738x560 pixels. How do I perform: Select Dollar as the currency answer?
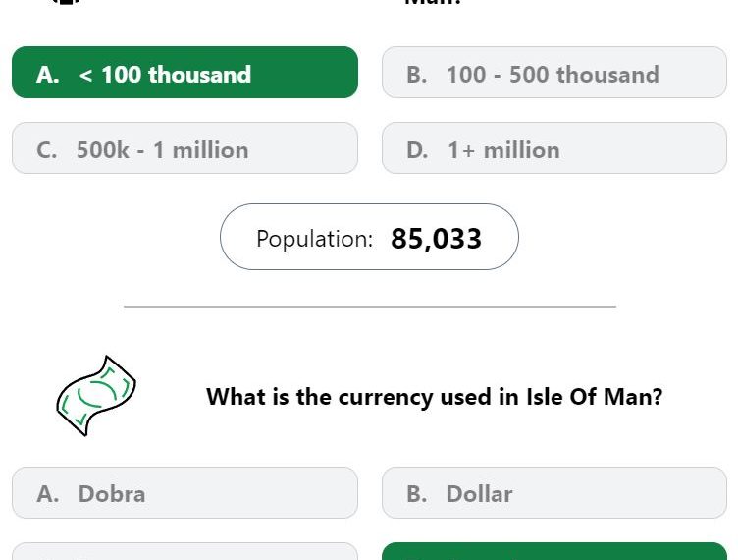[554, 492]
